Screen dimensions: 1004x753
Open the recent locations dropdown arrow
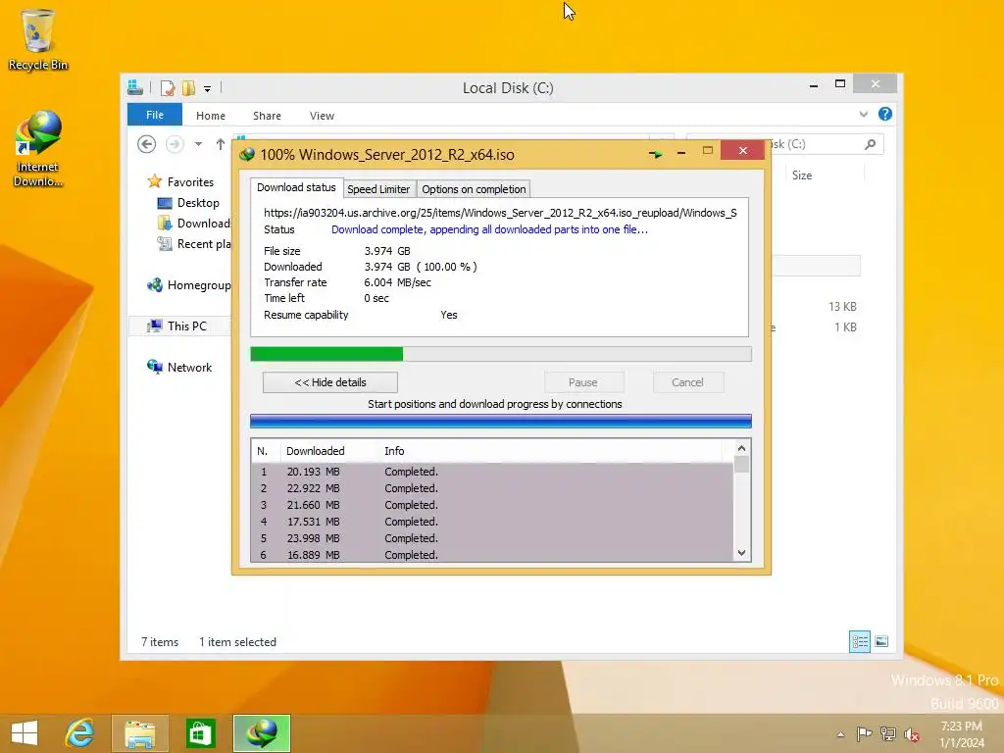(198, 144)
